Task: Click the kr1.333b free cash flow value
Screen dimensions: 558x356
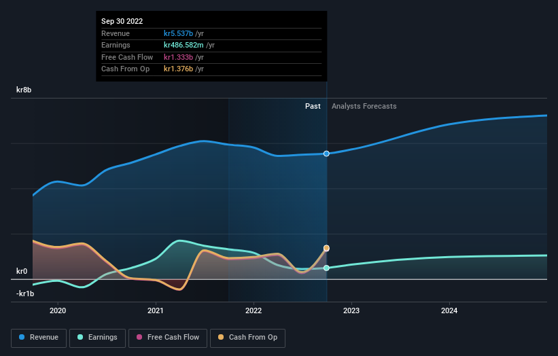Action: [x=178, y=57]
